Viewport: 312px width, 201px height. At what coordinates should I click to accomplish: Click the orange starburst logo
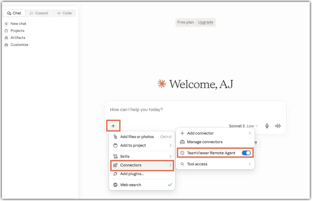tap(162, 84)
